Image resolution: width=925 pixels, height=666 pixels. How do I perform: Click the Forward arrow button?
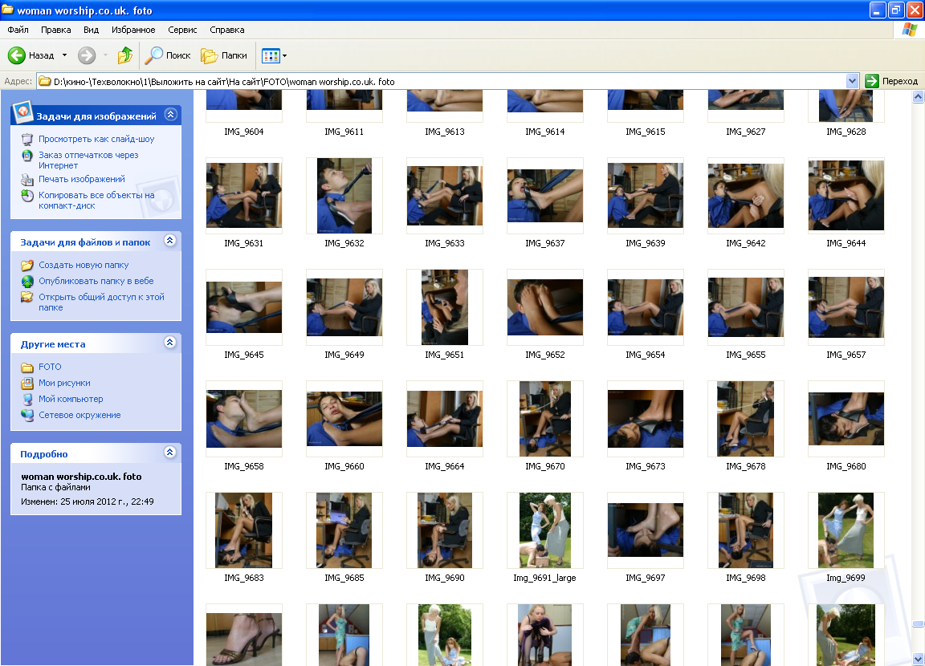coord(87,55)
